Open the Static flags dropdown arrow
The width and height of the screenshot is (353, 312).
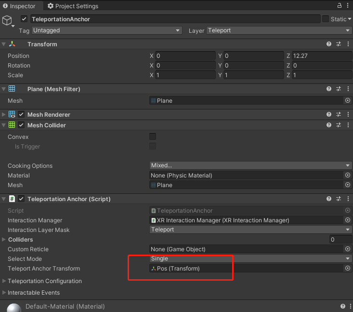point(350,19)
